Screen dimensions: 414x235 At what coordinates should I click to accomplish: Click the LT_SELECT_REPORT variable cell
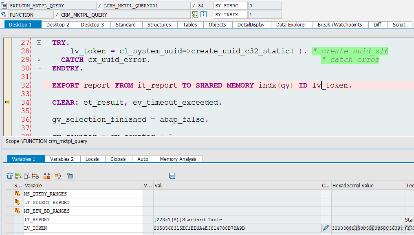click(83, 202)
